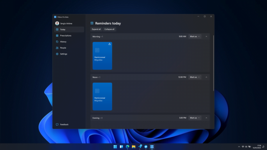Minimize the Pillbox Pro window

click(198, 17)
